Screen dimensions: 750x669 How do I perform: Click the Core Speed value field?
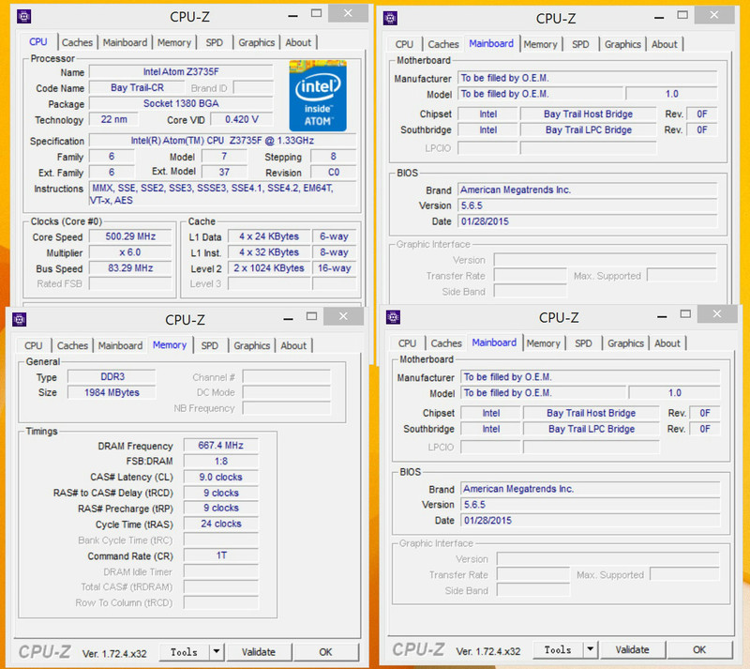pos(129,236)
